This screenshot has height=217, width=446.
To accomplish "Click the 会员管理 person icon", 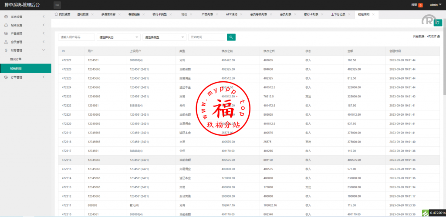I will 6,42.
